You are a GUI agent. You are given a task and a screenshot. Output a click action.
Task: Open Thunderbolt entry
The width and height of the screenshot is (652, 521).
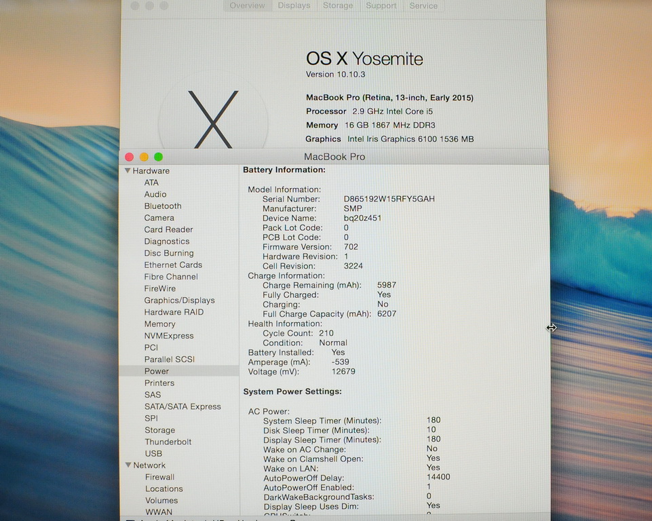(168, 442)
